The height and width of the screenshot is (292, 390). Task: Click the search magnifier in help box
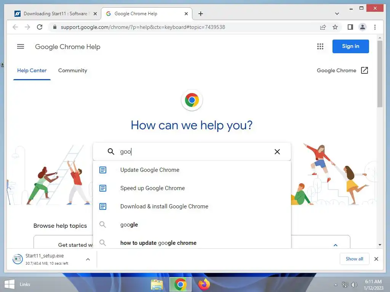[x=111, y=151]
